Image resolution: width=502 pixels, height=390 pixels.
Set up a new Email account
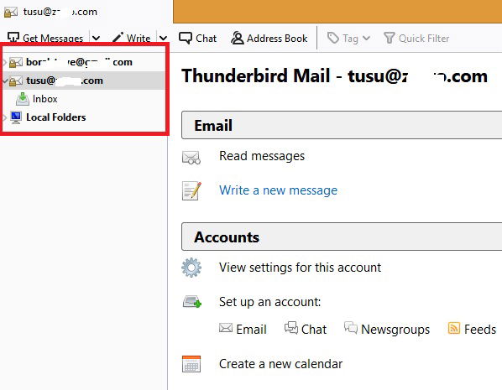243,329
